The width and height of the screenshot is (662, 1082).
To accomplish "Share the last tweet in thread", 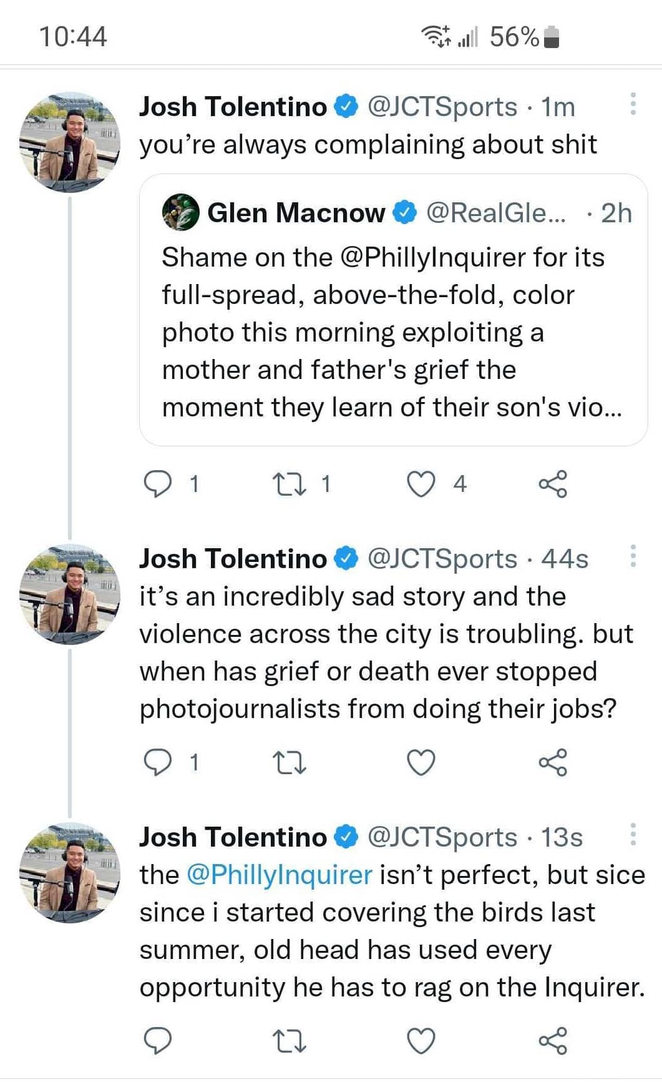I will coord(553,1041).
